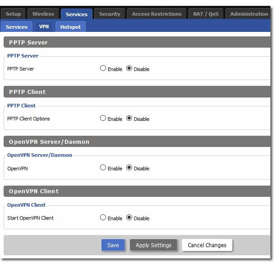This screenshot has width=274, height=262.
Task: Click Apply Settings
Action: click(153, 245)
